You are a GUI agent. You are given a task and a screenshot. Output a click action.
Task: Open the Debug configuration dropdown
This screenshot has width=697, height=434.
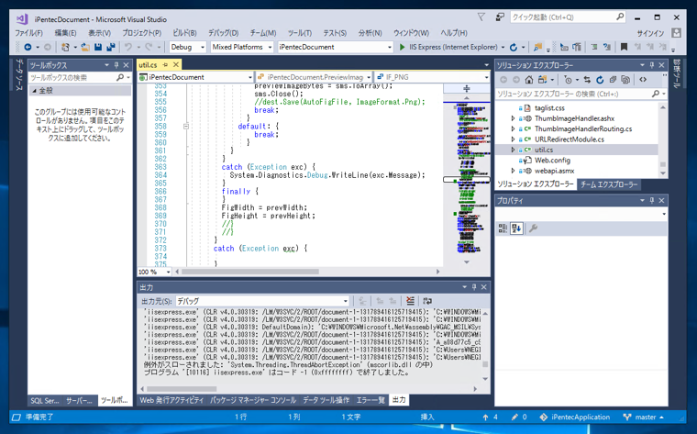coord(187,47)
